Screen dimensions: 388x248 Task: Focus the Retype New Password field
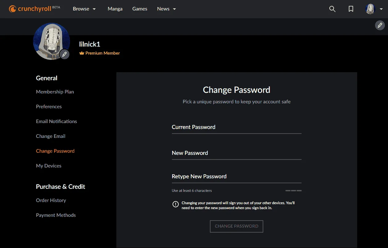click(x=236, y=176)
